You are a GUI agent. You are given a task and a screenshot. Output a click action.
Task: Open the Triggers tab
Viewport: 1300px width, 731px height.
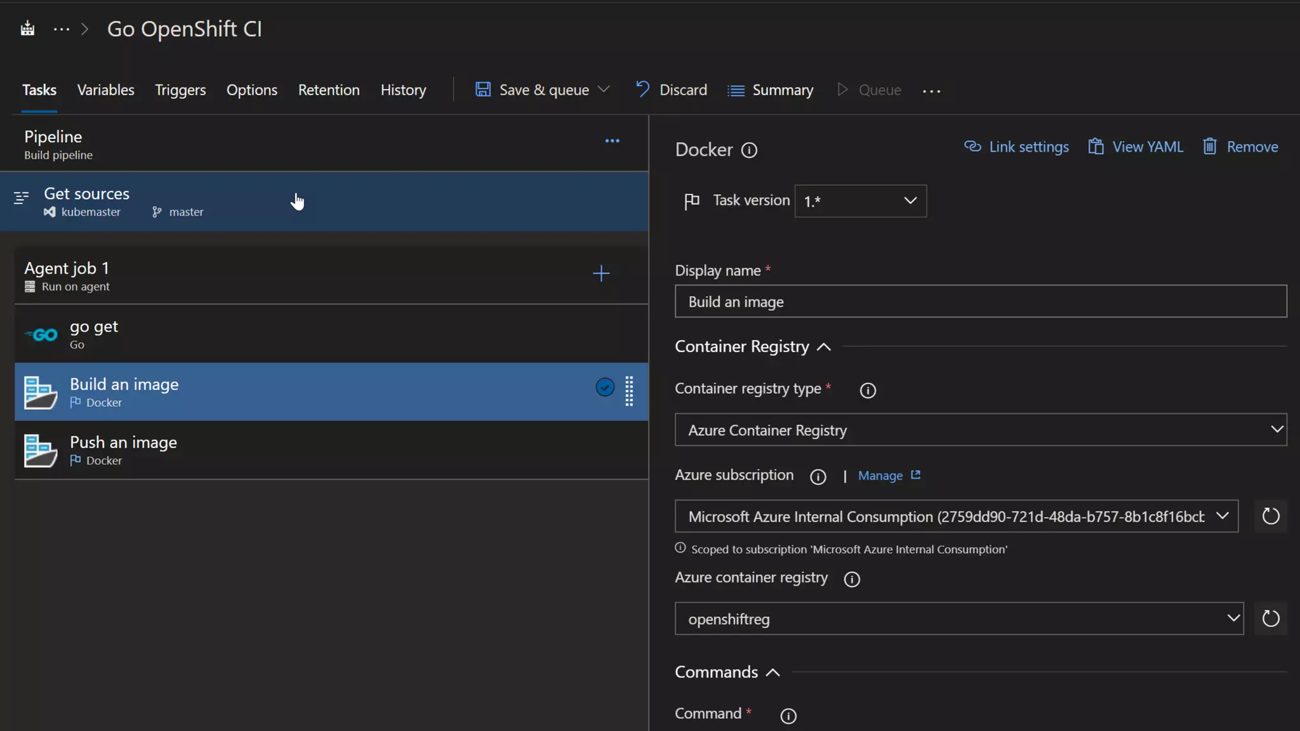180,90
